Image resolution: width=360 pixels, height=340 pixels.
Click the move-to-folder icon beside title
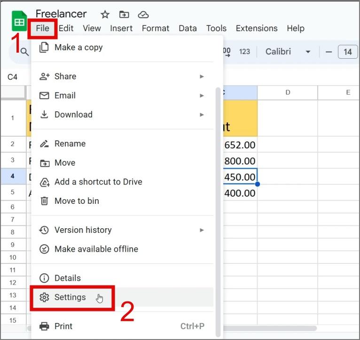coord(124,15)
